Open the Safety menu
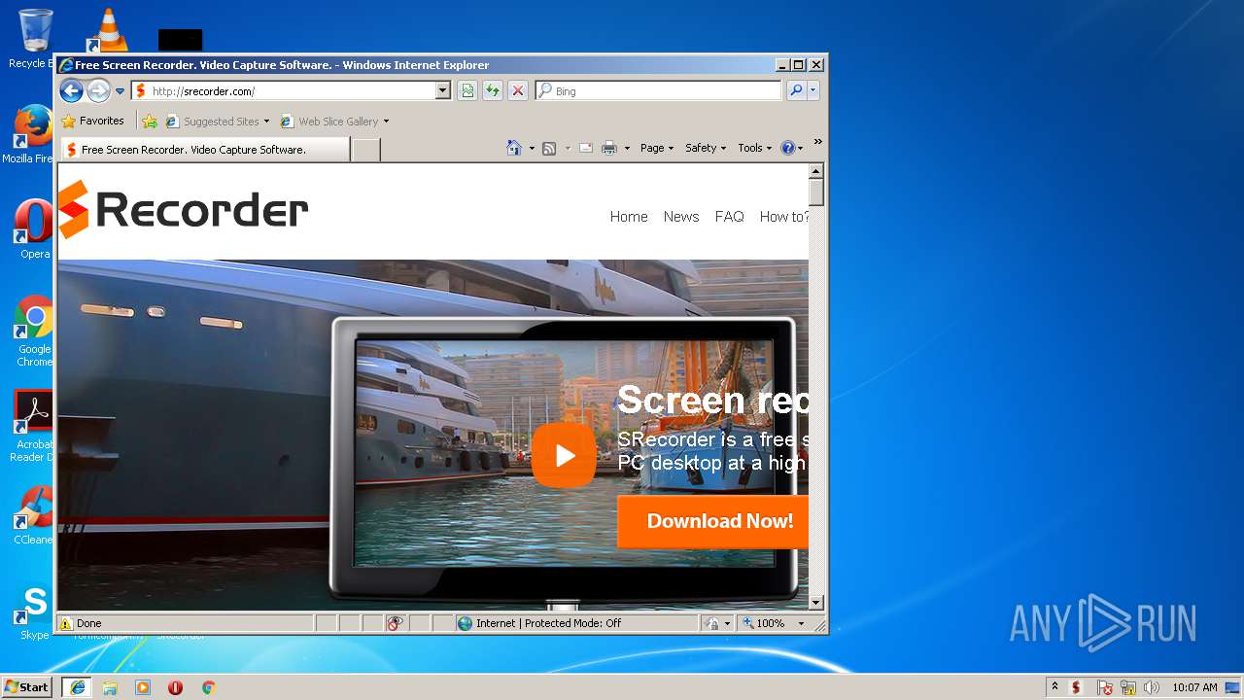Screen dimensions: 1244x700 [706, 148]
